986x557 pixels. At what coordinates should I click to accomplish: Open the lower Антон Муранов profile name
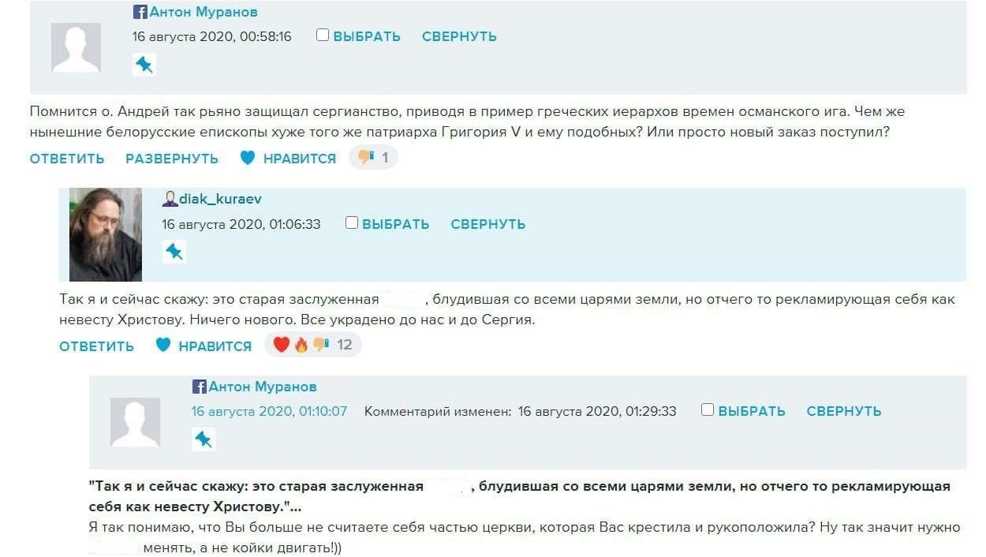coord(263,387)
